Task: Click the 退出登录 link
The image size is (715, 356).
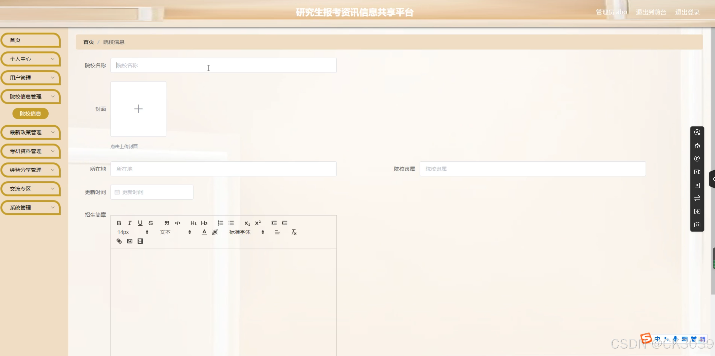Action: (687, 12)
